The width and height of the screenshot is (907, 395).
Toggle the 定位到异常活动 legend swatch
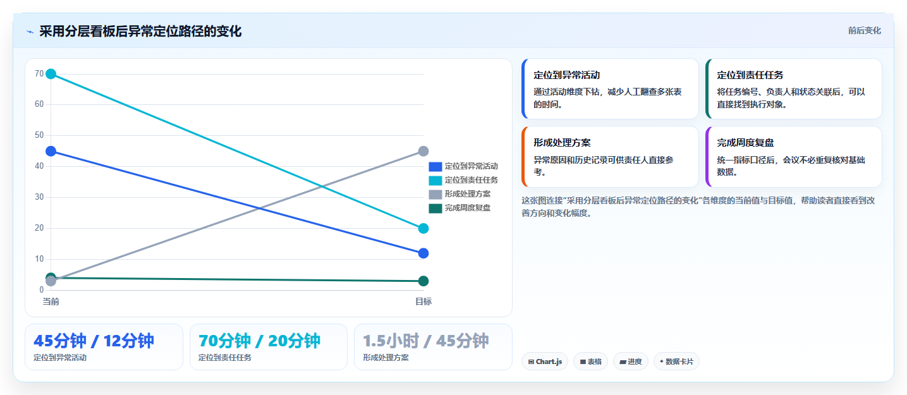(x=435, y=166)
